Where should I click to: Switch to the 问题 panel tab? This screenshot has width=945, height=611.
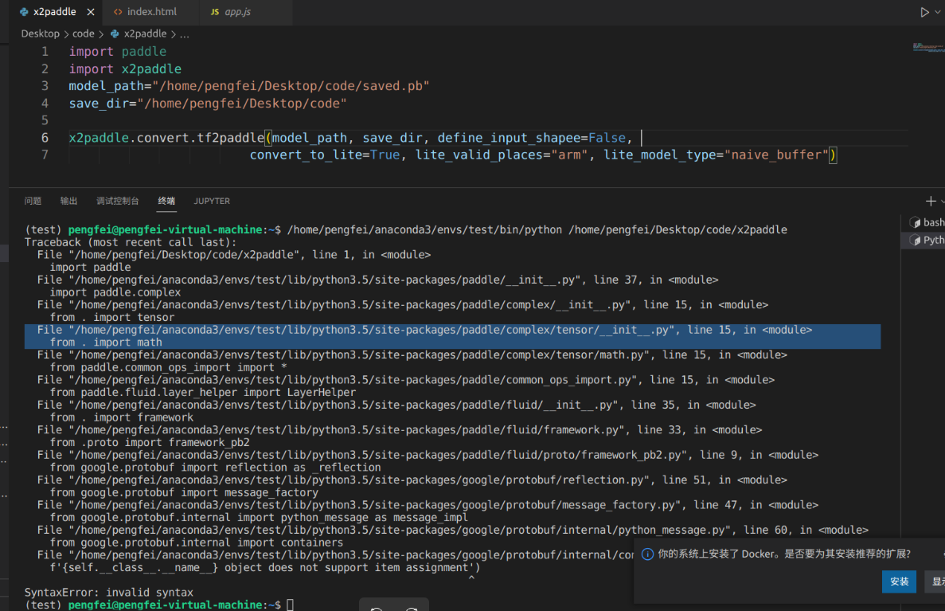pos(33,201)
